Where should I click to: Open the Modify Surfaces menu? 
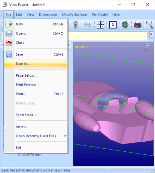pyautogui.click(x=75, y=14)
